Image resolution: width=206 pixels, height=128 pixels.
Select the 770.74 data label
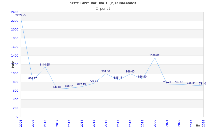(x=93, y=81)
